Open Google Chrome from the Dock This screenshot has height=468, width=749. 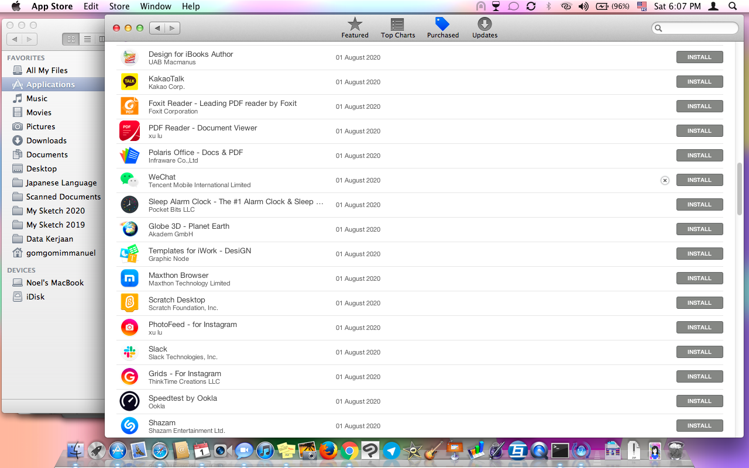349,450
